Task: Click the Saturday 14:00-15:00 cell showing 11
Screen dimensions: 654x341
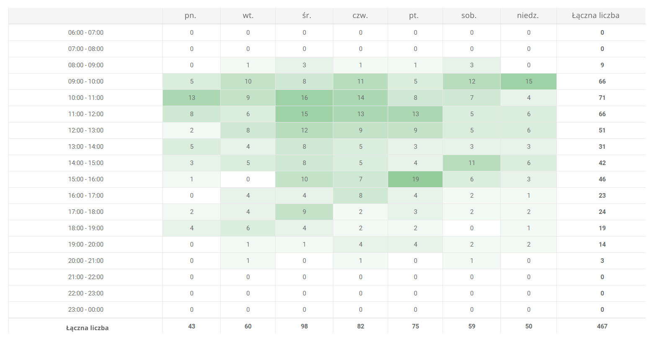Action: click(x=472, y=163)
